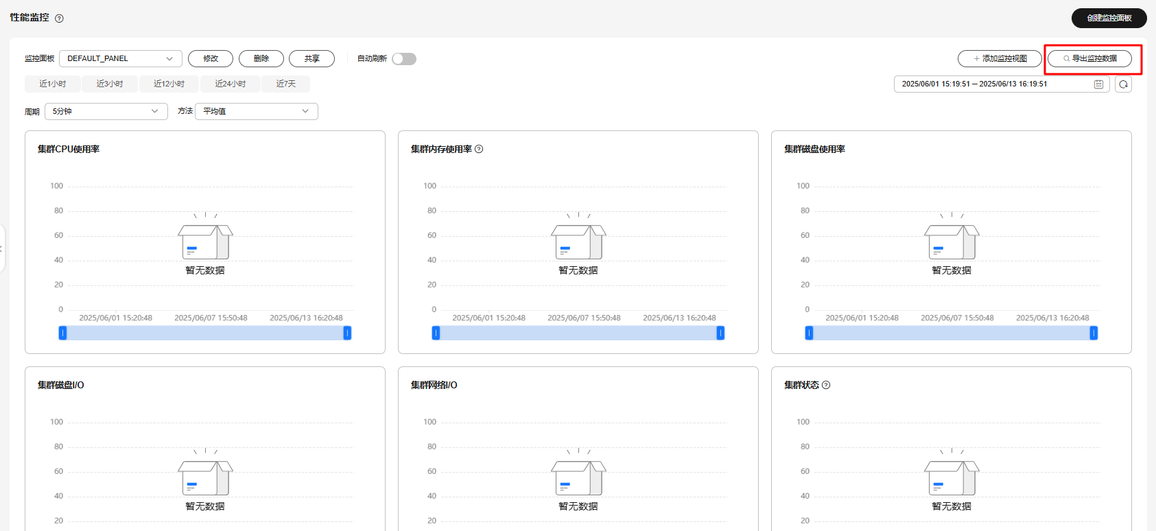The width and height of the screenshot is (1156, 531).
Task: Click the 集群磁盘I/O chart title
Action: click(x=61, y=385)
